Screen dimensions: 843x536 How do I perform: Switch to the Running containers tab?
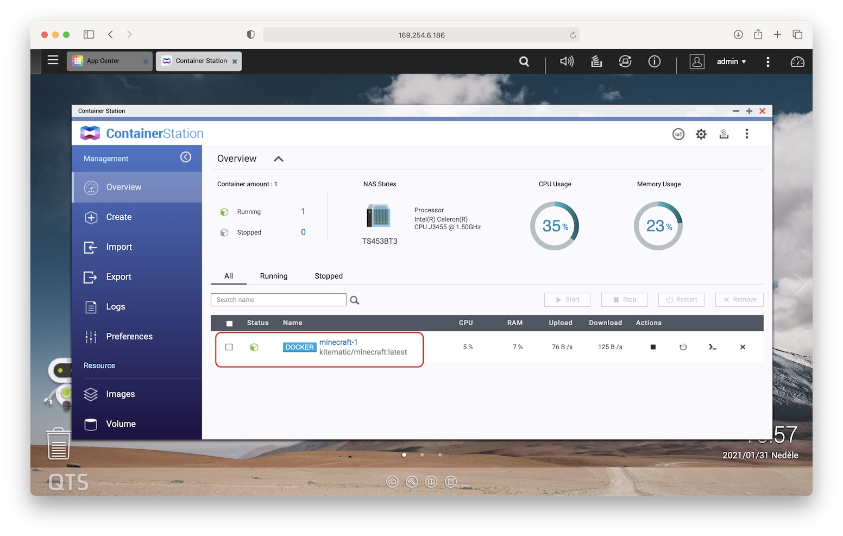[274, 276]
